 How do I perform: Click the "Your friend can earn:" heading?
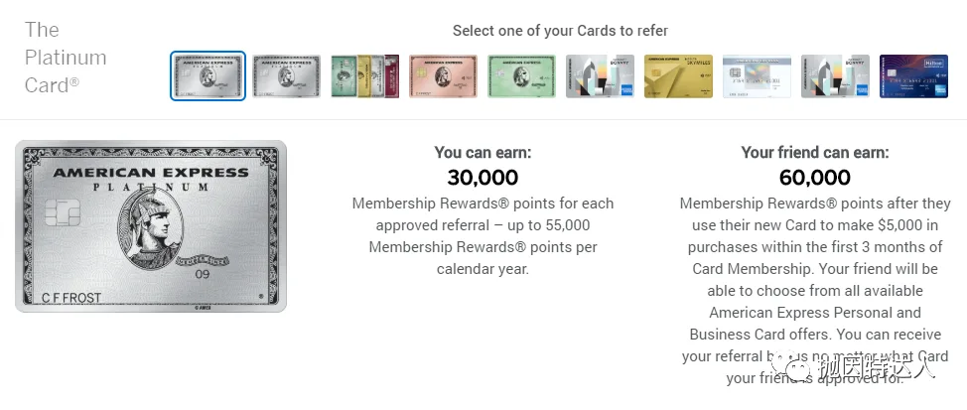tap(814, 153)
